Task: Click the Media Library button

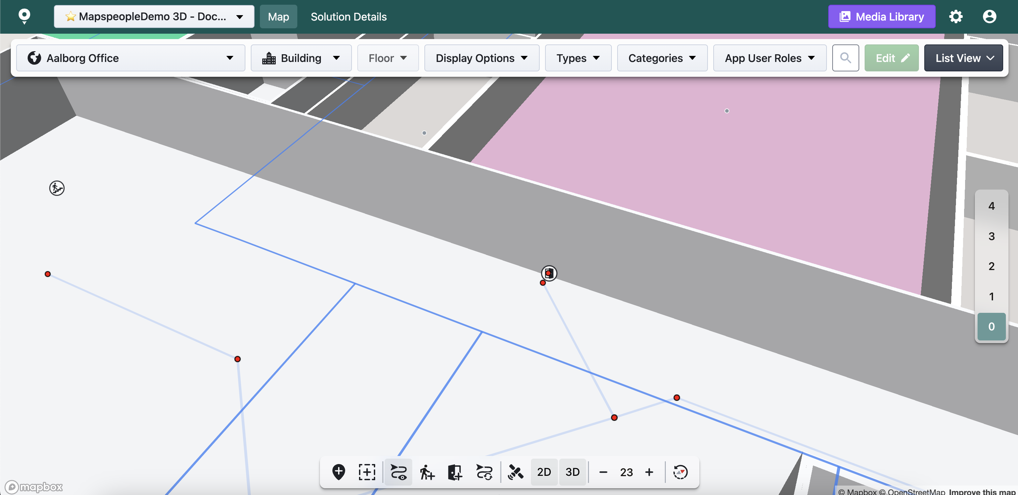Action: (x=881, y=16)
